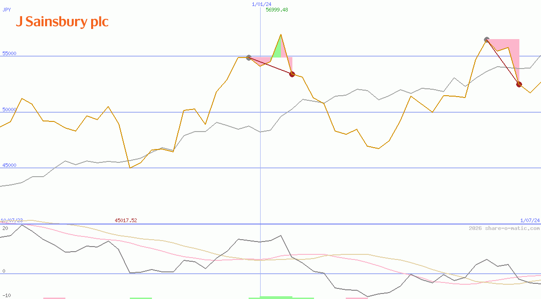
Task: Click the JPY currency label
Action: [6, 10]
